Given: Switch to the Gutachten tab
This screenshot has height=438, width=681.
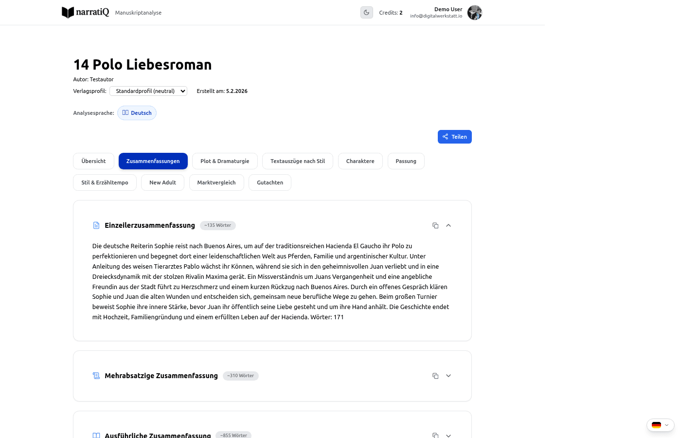Looking at the screenshot, I should [x=269, y=182].
